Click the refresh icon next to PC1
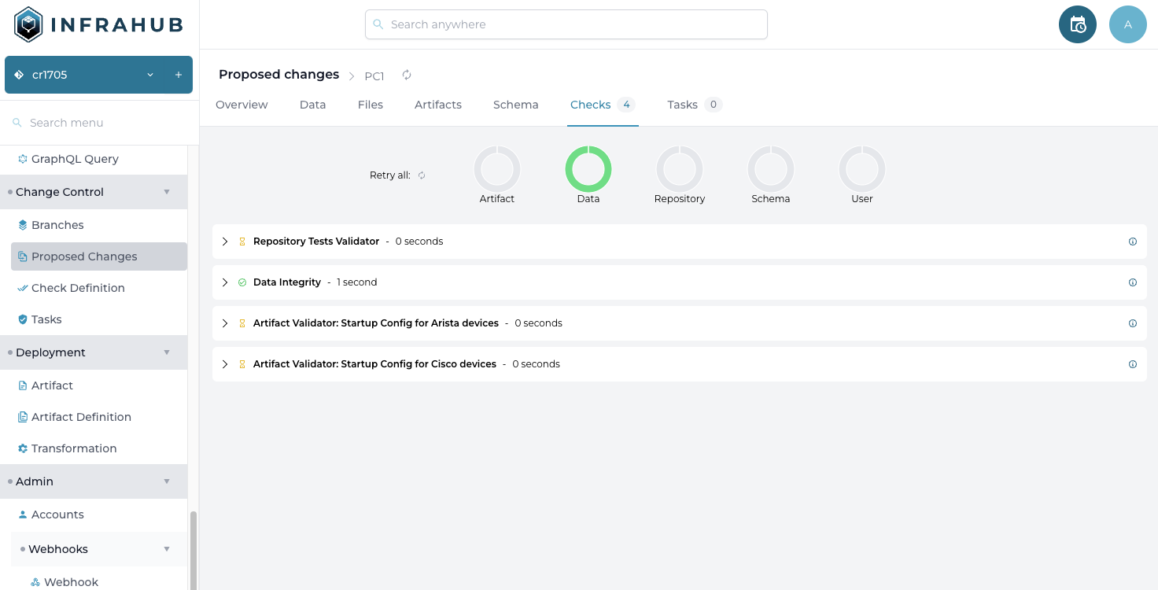Viewport: 1158px width, 590px height. click(x=407, y=76)
